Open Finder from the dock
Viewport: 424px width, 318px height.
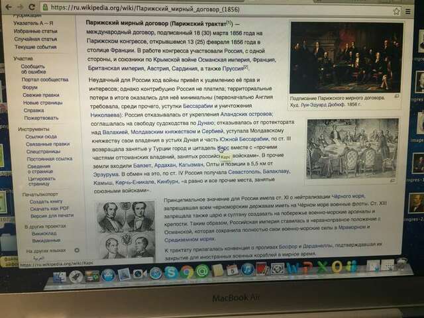(x=59, y=277)
